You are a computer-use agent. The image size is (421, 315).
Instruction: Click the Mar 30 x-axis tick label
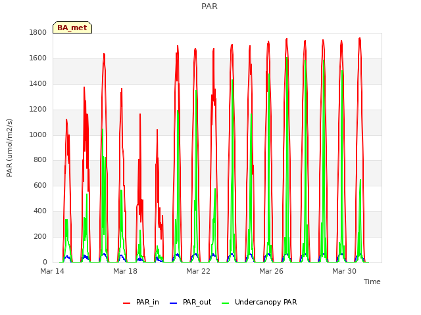(345, 271)
